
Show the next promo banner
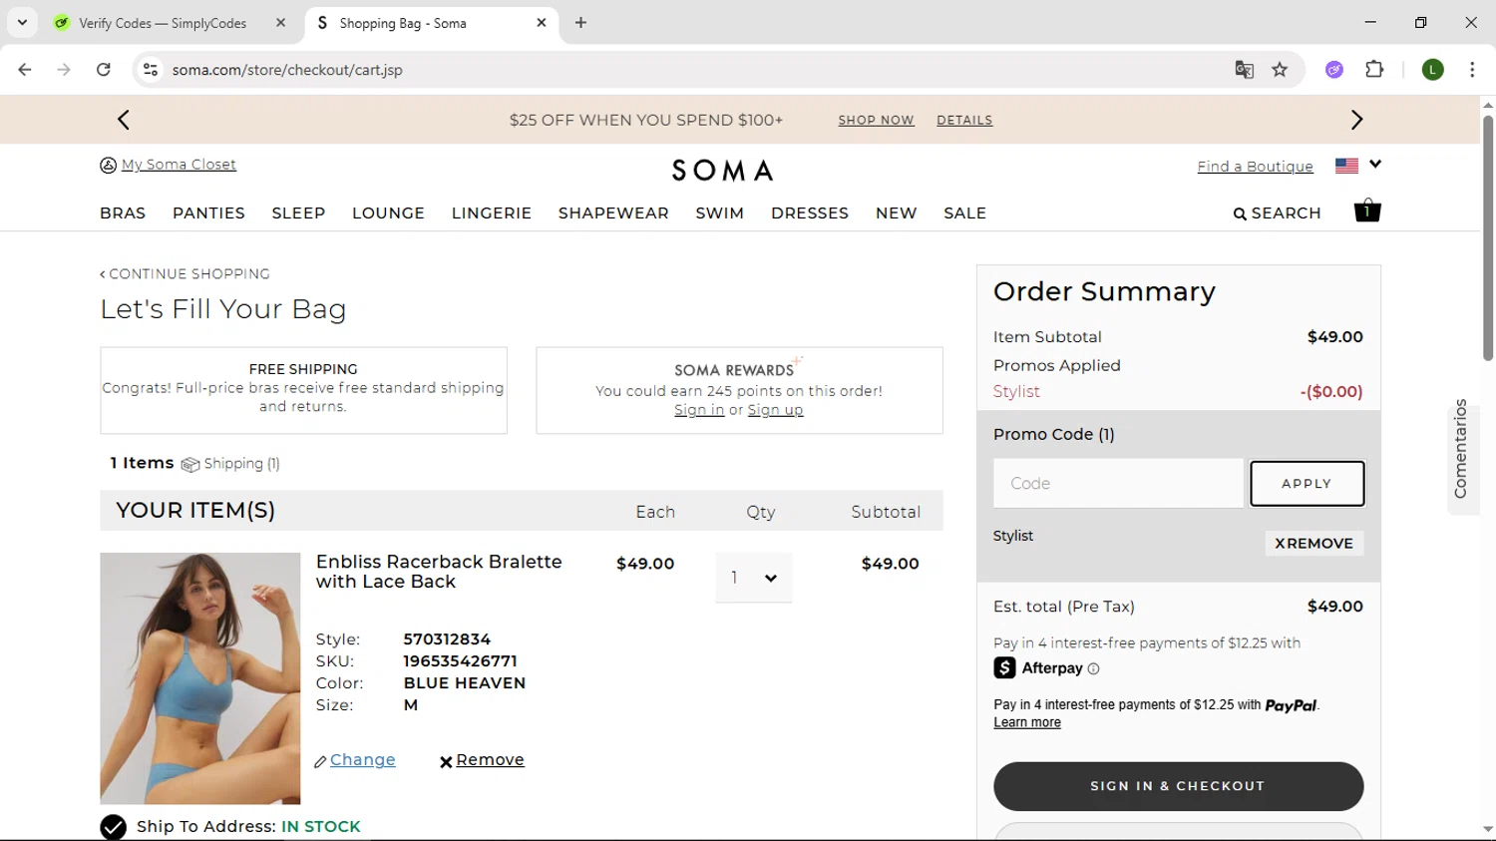1356,120
